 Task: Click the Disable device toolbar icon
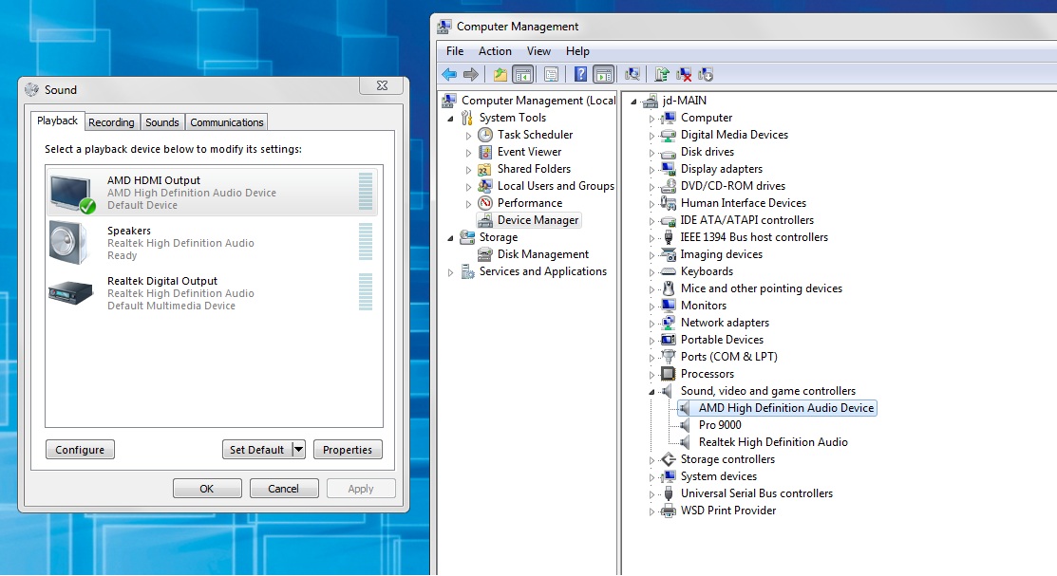tap(706, 74)
